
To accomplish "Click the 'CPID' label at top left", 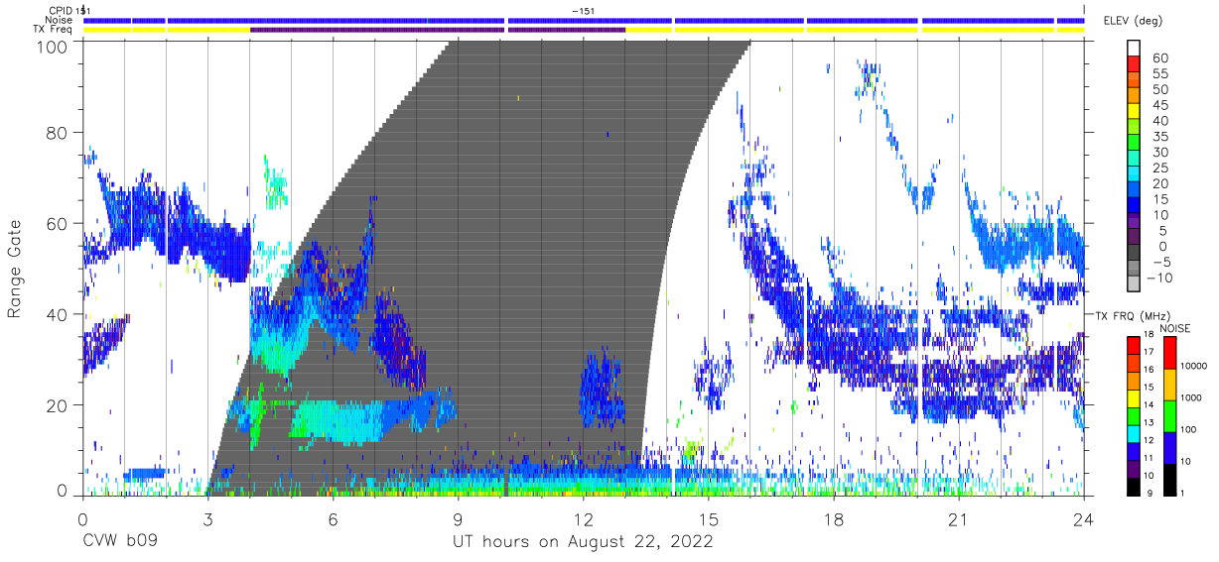I will click(61, 10).
